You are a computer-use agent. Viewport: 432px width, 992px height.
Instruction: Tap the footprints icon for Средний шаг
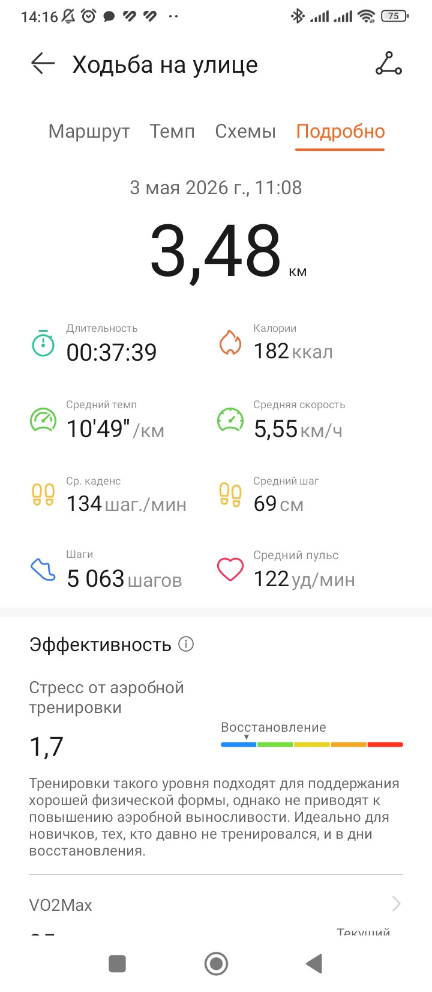coord(230,495)
